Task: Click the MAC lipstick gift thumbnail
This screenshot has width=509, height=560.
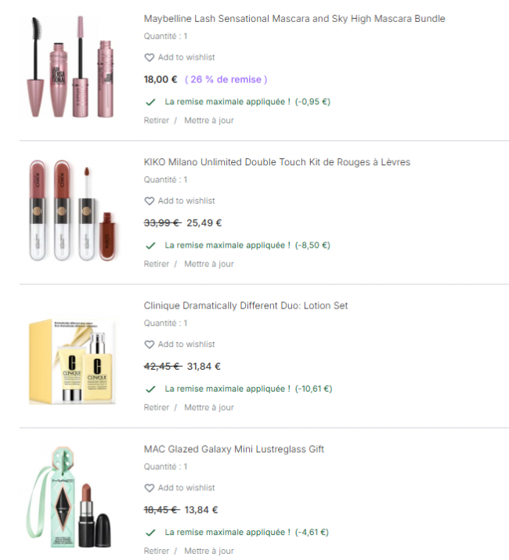Action: coord(69,497)
